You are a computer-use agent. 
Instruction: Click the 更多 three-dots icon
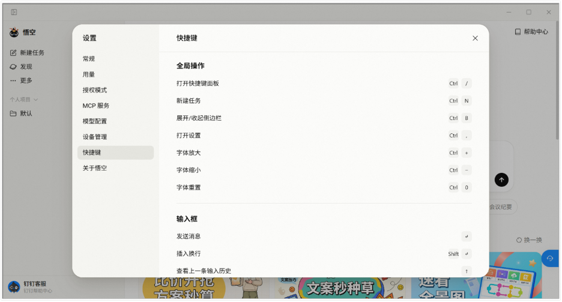(x=13, y=80)
